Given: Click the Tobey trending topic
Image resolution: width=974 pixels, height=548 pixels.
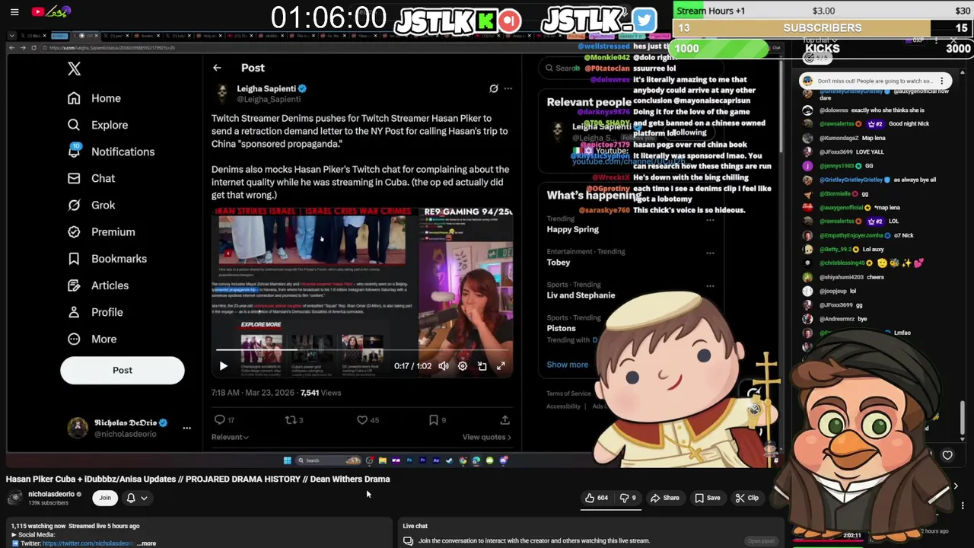Looking at the screenshot, I should coord(558,263).
